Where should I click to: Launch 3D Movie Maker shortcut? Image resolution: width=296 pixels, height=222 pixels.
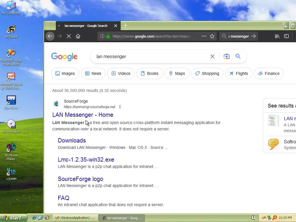11,152
